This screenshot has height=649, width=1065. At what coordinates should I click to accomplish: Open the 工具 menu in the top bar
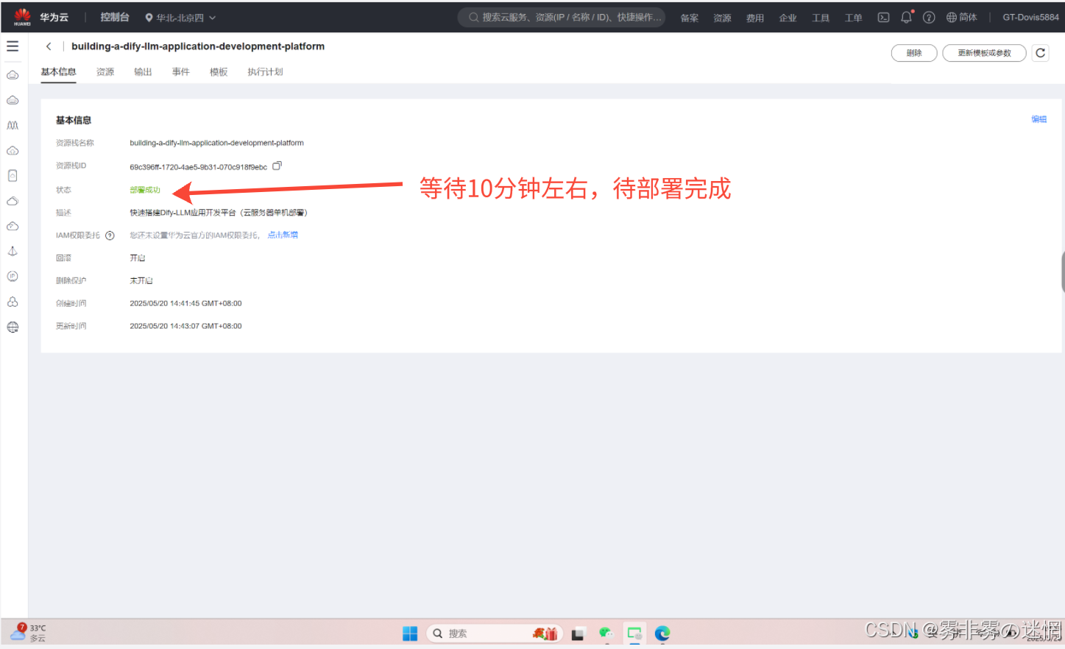821,18
